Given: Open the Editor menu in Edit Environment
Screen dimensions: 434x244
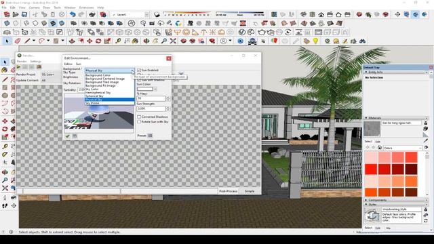Looking at the screenshot, I should coord(68,64).
